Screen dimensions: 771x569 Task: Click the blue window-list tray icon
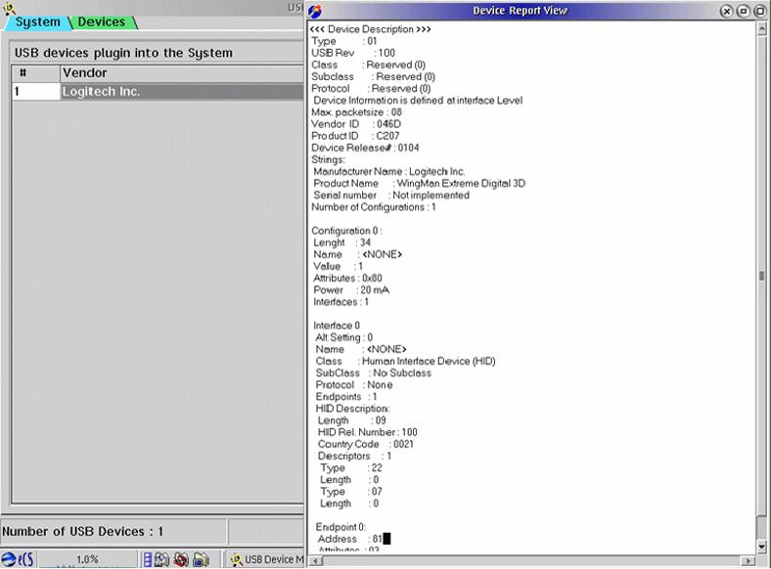147,559
